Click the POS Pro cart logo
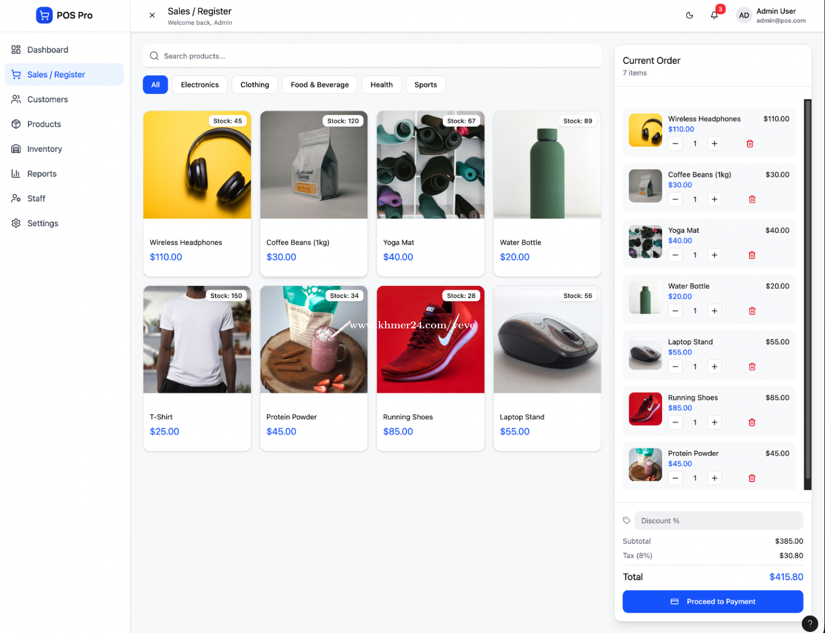Viewport: 825px width, 633px height. tap(44, 15)
